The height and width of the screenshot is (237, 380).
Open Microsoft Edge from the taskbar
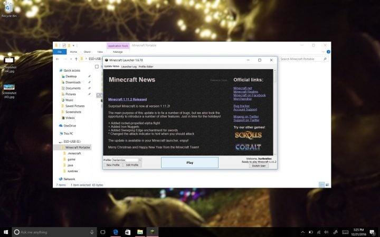(116, 232)
